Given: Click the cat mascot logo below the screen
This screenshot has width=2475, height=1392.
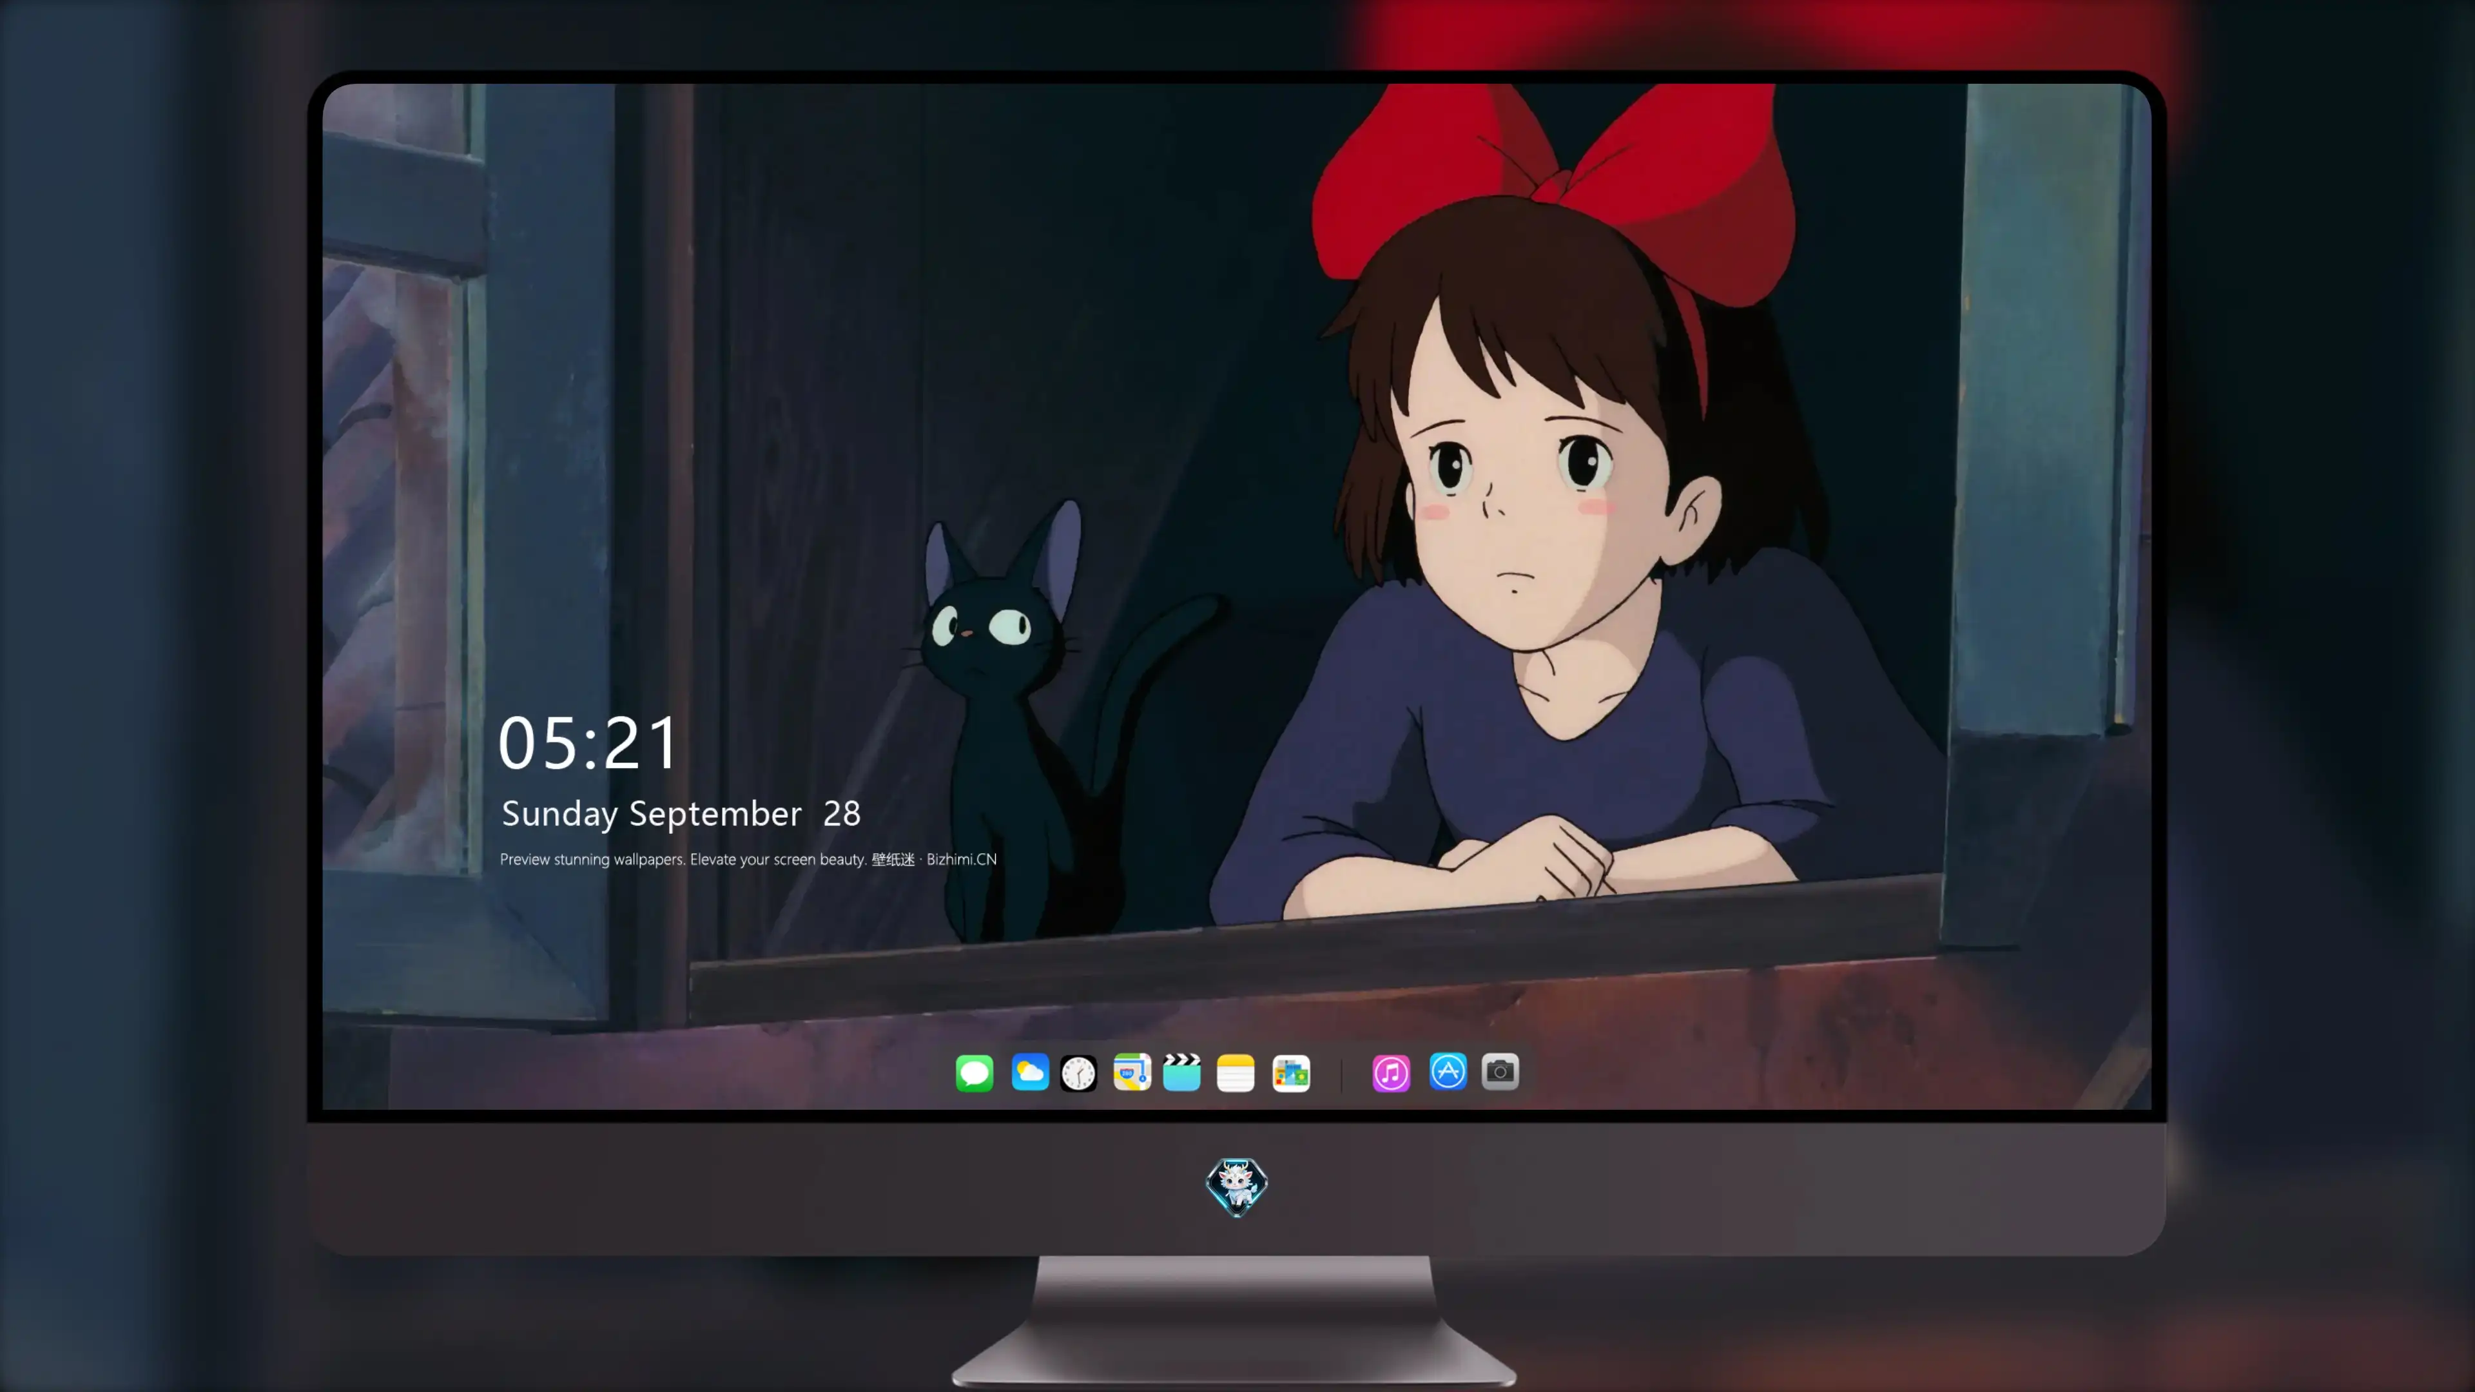Looking at the screenshot, I should (1237, 1186).
